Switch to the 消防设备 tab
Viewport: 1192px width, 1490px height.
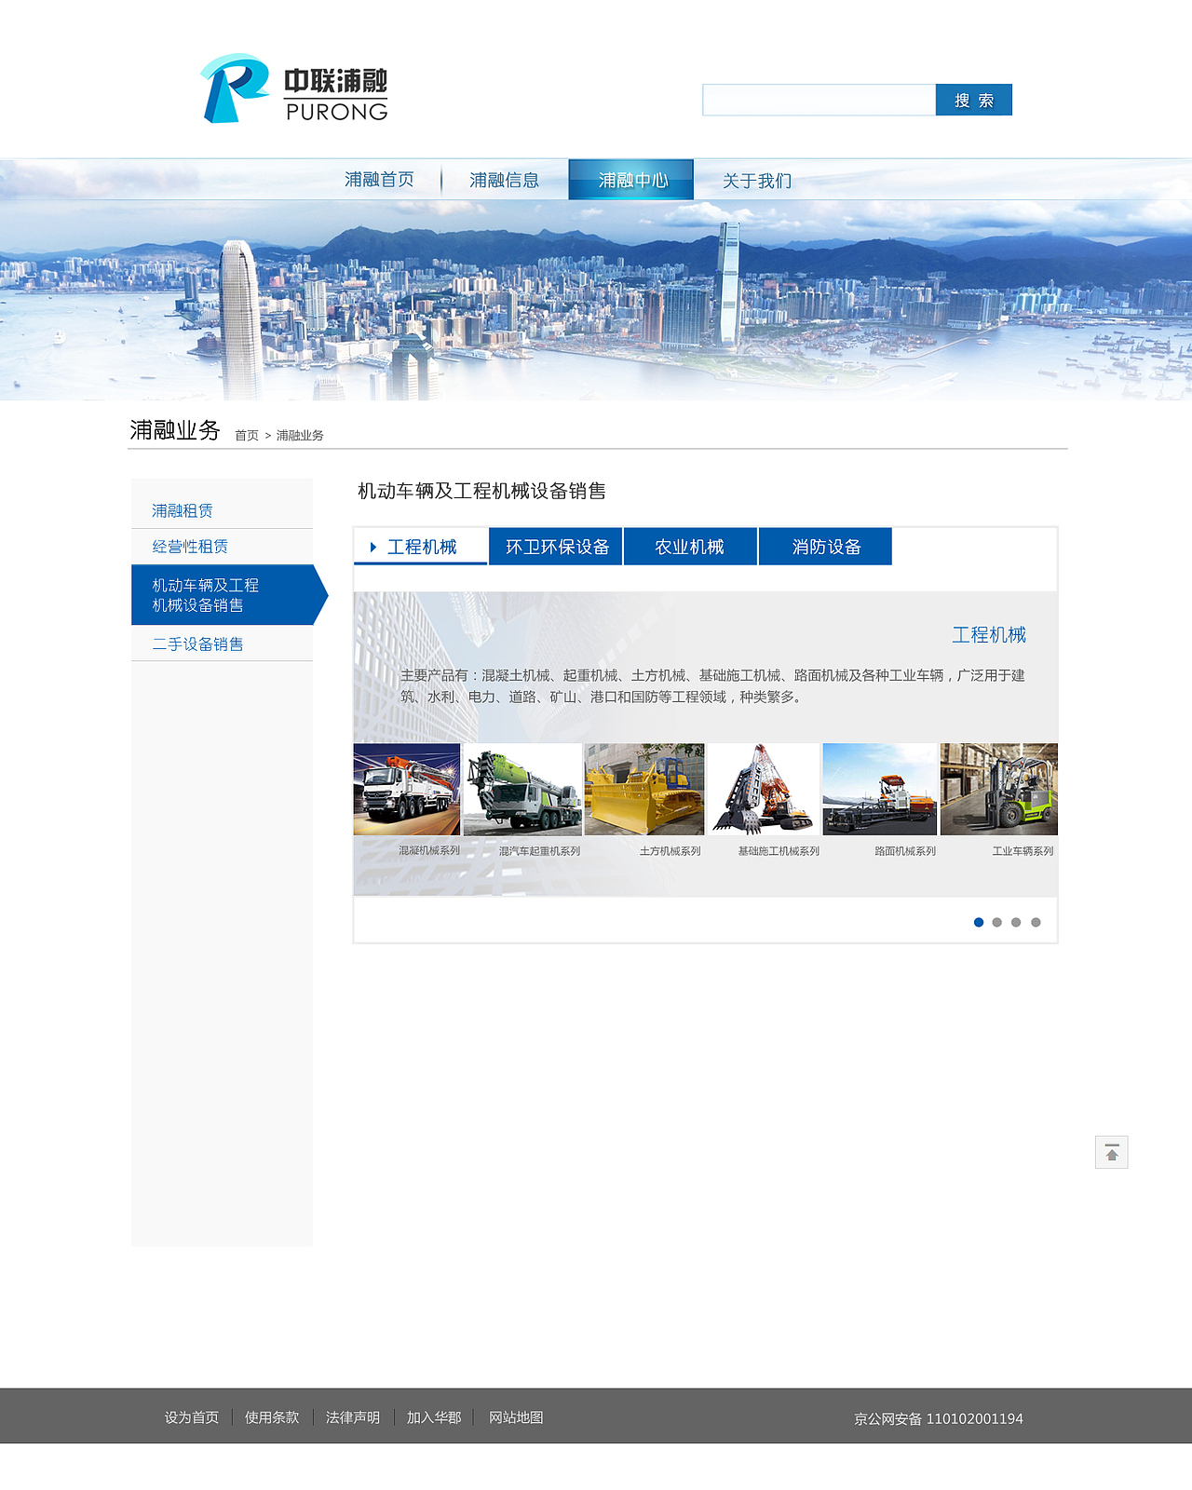[x=825, y=547]
